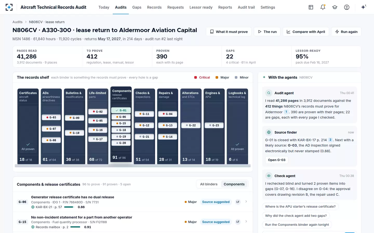Click the G-06 confidence bar 0.86
The width and height of the screenshot is (374, 233).
tap(69, 207)
